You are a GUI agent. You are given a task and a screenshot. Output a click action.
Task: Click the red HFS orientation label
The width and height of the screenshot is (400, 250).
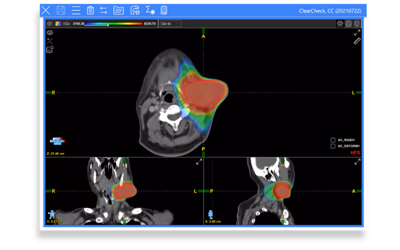[x=355, y=153]
